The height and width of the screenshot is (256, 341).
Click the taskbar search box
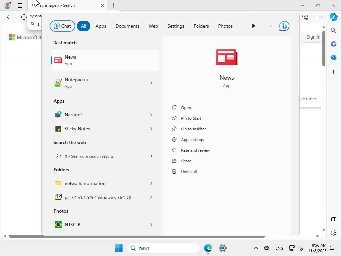[x=164, y=248]
